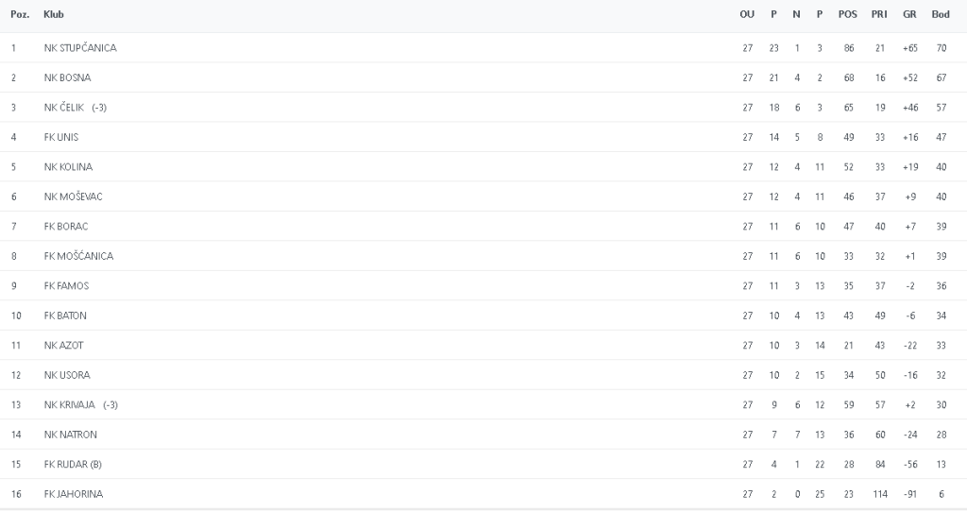This screenshot has width=967, height=512.
Task: Open NK USORA club entry
Action: coord(67,375)
